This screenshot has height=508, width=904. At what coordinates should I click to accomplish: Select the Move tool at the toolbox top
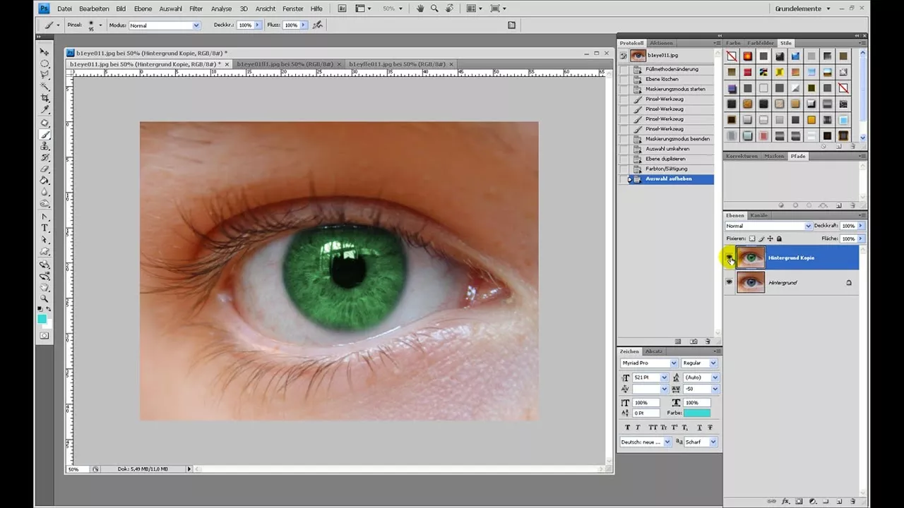click(44, 52)
